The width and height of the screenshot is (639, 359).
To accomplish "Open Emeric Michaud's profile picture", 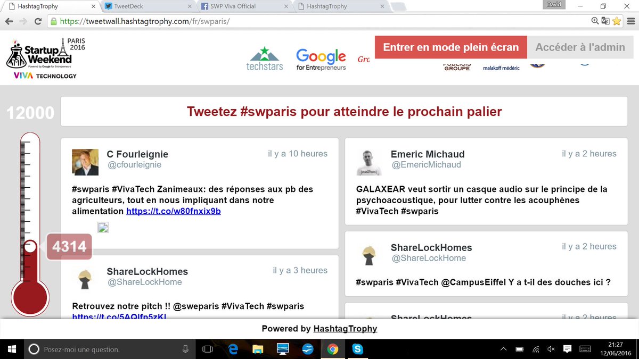I will (x=370, y=162).
